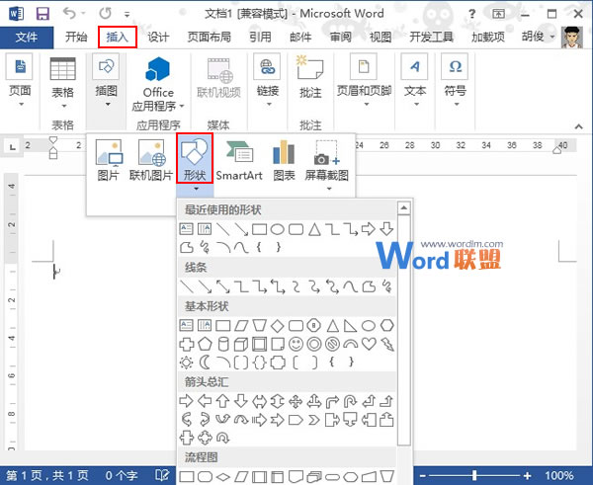Expand the 文本 text dropdown

tap(416, 105)
